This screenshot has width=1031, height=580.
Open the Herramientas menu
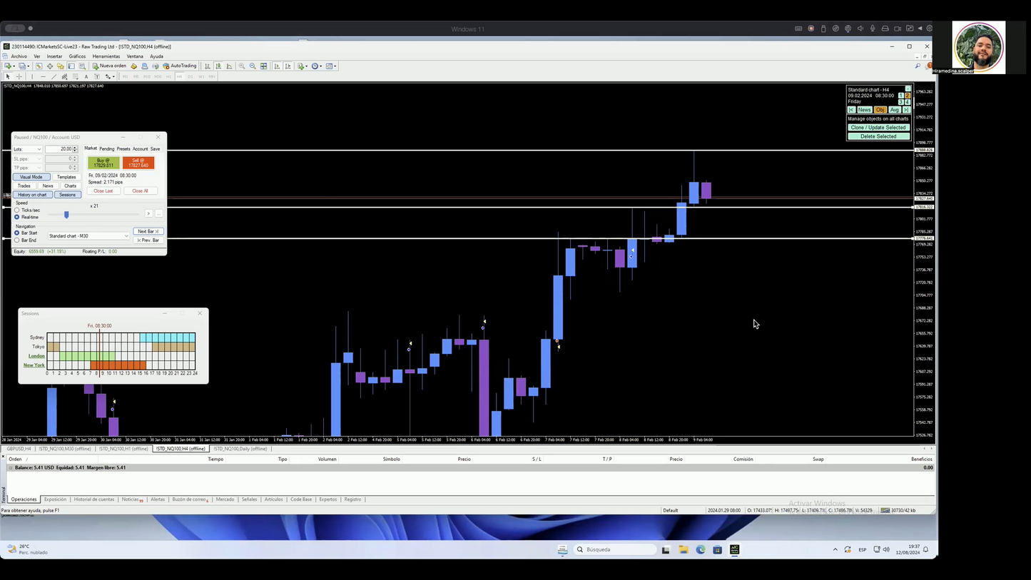[106, 56]
